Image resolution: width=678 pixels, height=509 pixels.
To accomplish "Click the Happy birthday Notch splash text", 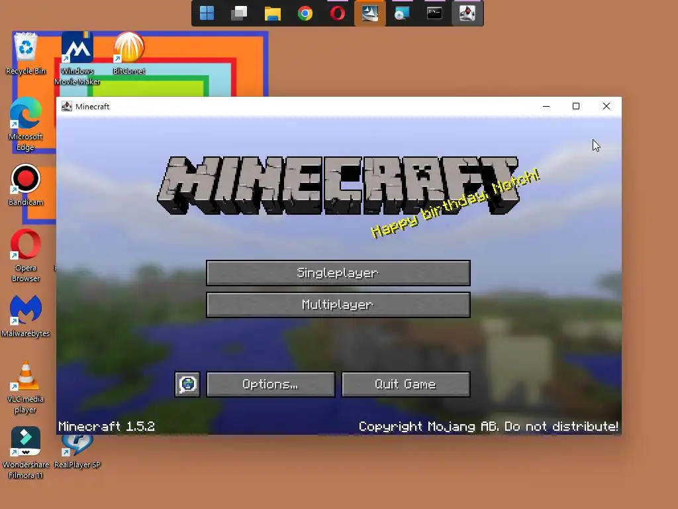I will (x=456, y=203).
